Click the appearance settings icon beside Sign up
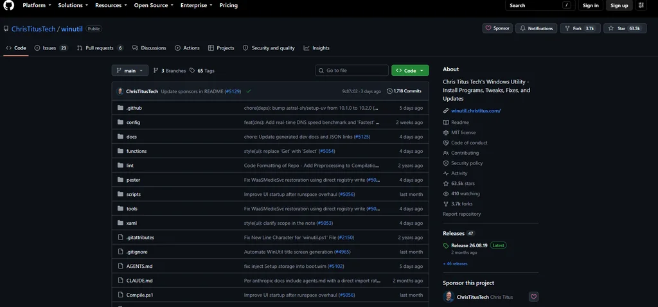 coord(641,5)
